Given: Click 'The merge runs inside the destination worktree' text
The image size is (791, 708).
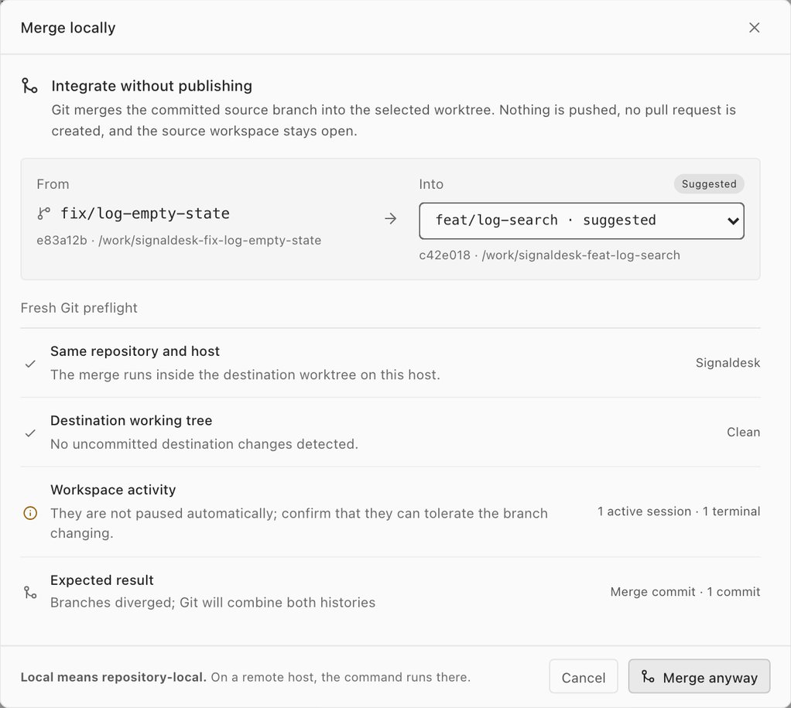Looking at the screenshot, I should (245, 375).
